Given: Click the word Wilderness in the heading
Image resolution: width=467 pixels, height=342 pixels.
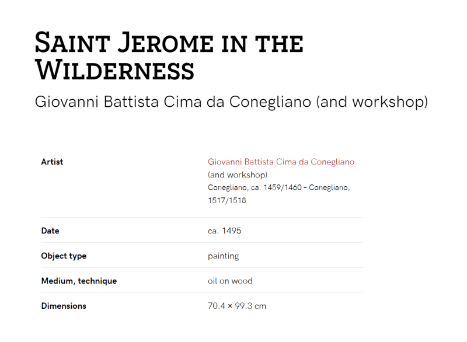Looking at the screenshot, I should 114,71.
